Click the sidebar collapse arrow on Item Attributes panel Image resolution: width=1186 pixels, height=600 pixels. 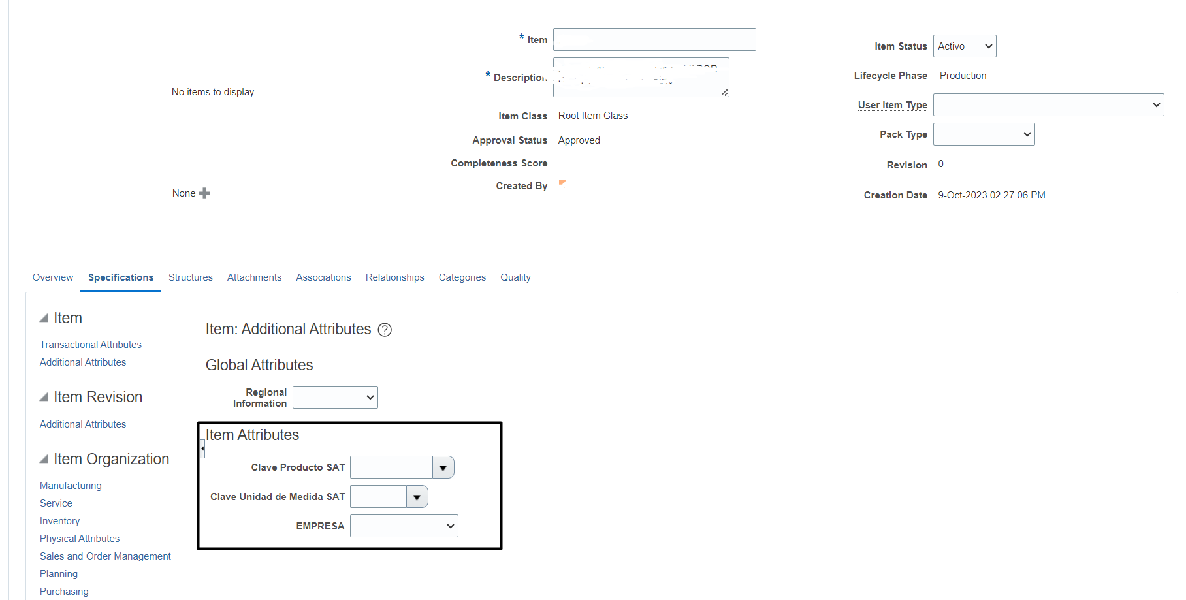pyautogui.click(x=202, y=449)
